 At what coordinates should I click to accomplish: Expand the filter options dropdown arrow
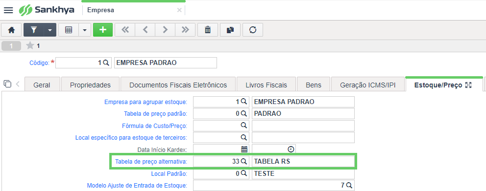pyautogui.click(x=50, y=30)
